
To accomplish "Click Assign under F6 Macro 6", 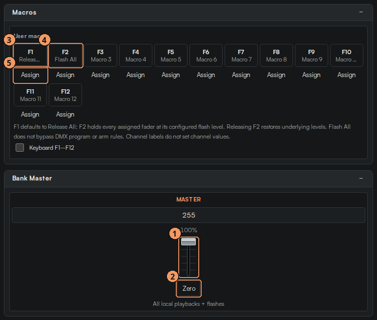I will point(206,75).
